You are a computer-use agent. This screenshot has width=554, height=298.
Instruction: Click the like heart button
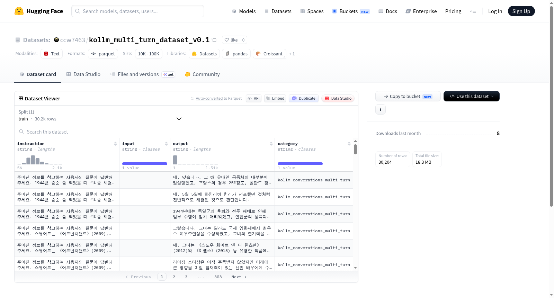click(231, 40)
